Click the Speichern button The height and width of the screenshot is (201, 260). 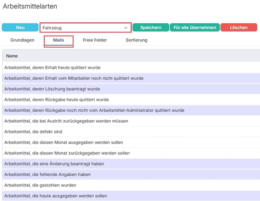151,27
